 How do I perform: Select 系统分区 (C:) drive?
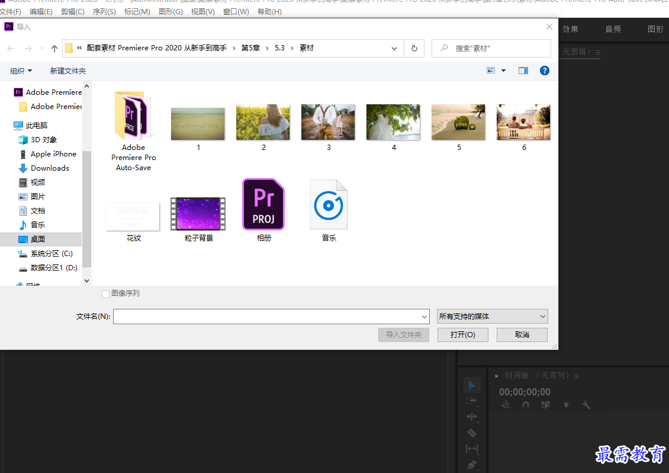click(51, 253)
